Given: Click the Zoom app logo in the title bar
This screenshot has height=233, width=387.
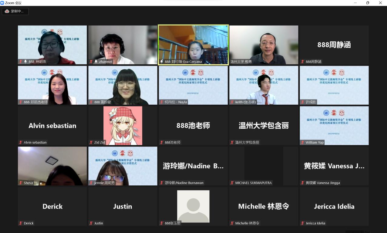Looking at the screenshot, I should [x=2, y=3].
